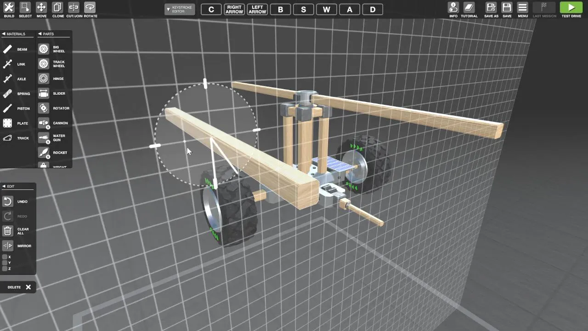The width and height of the screenshot is (588, 331).
Task: Choose the Axle material
Action: pos(15,79)
